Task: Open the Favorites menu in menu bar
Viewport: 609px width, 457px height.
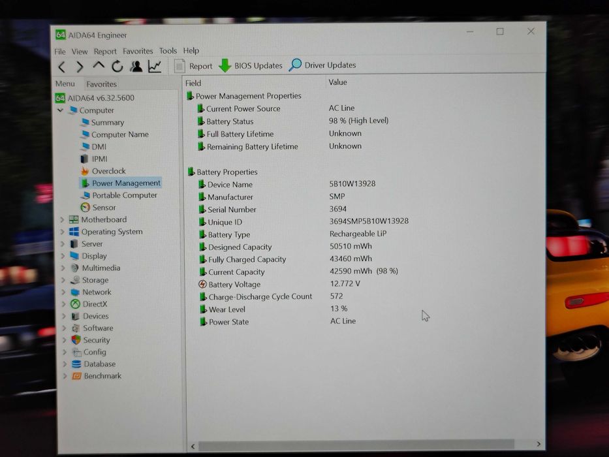Action: (138, 51)
